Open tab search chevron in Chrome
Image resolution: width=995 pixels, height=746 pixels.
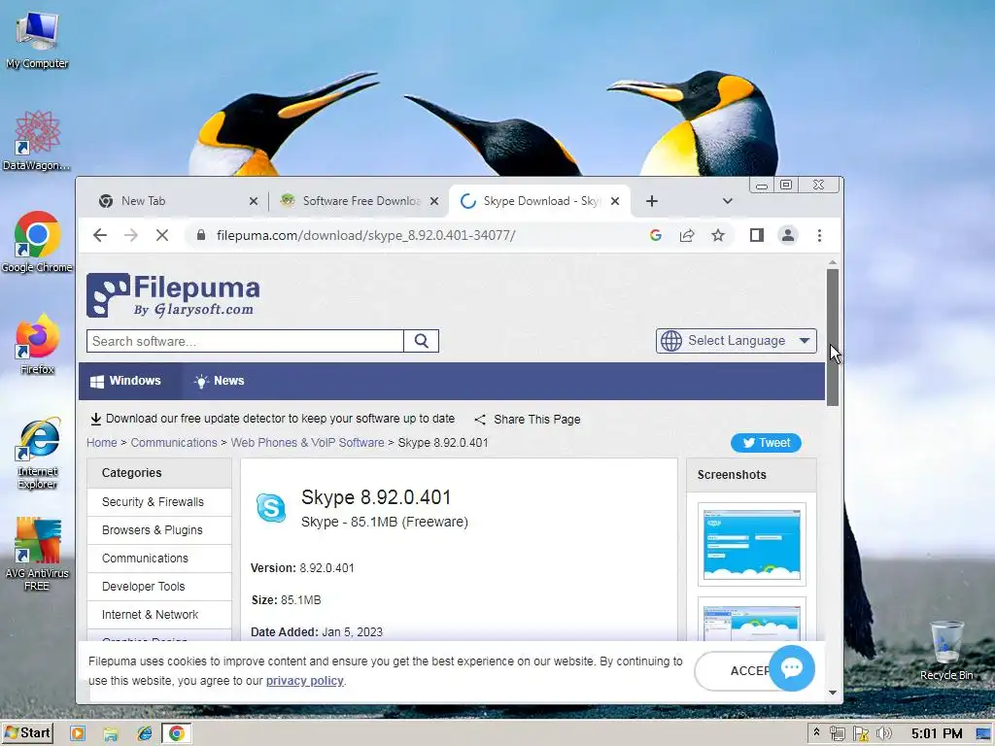(x=727, y=201)
